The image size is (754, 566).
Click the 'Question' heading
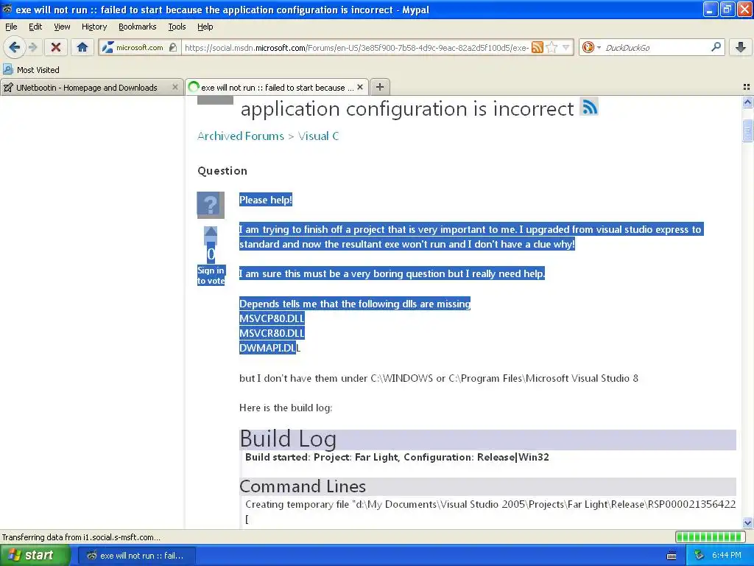pyautogui.click(x=222, y=171)
